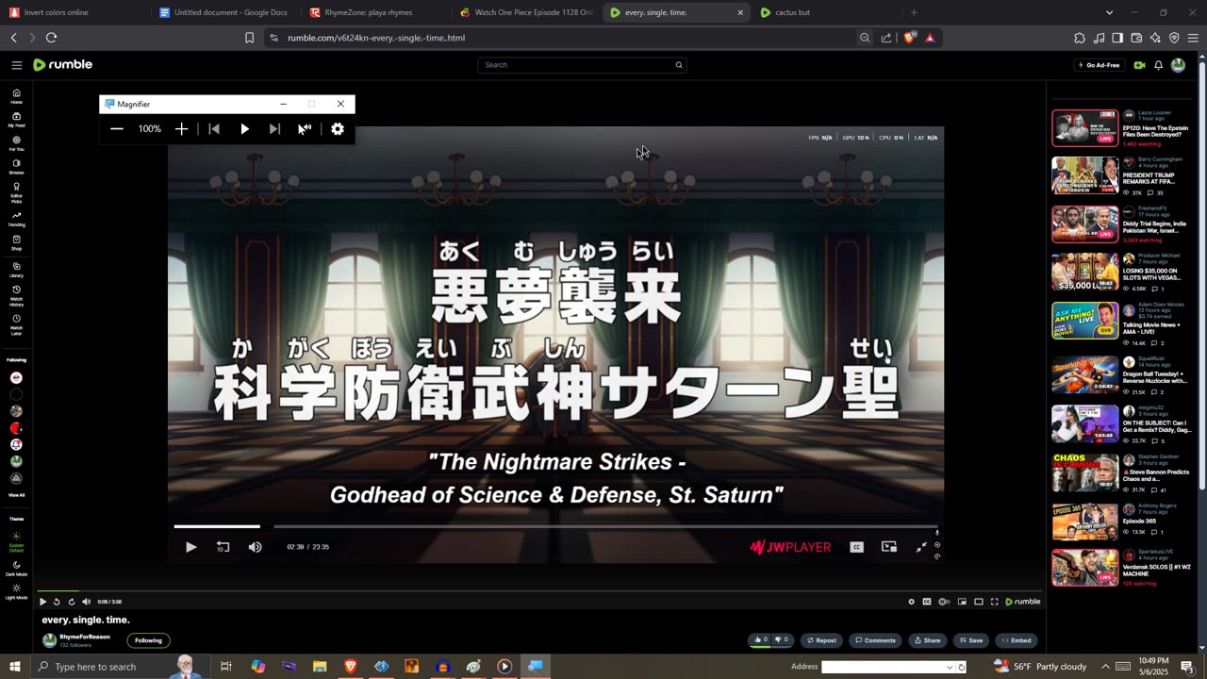
Task: Click the Go Ad-Free button
Action: (x=1100, y=65)
